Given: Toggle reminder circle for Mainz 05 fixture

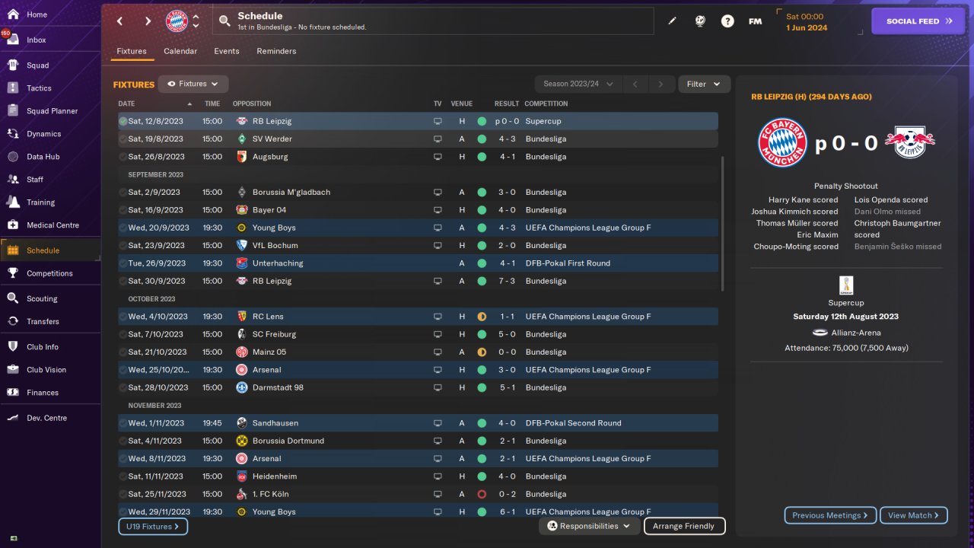Looking at the screenshot, I should tap(123, 352).
